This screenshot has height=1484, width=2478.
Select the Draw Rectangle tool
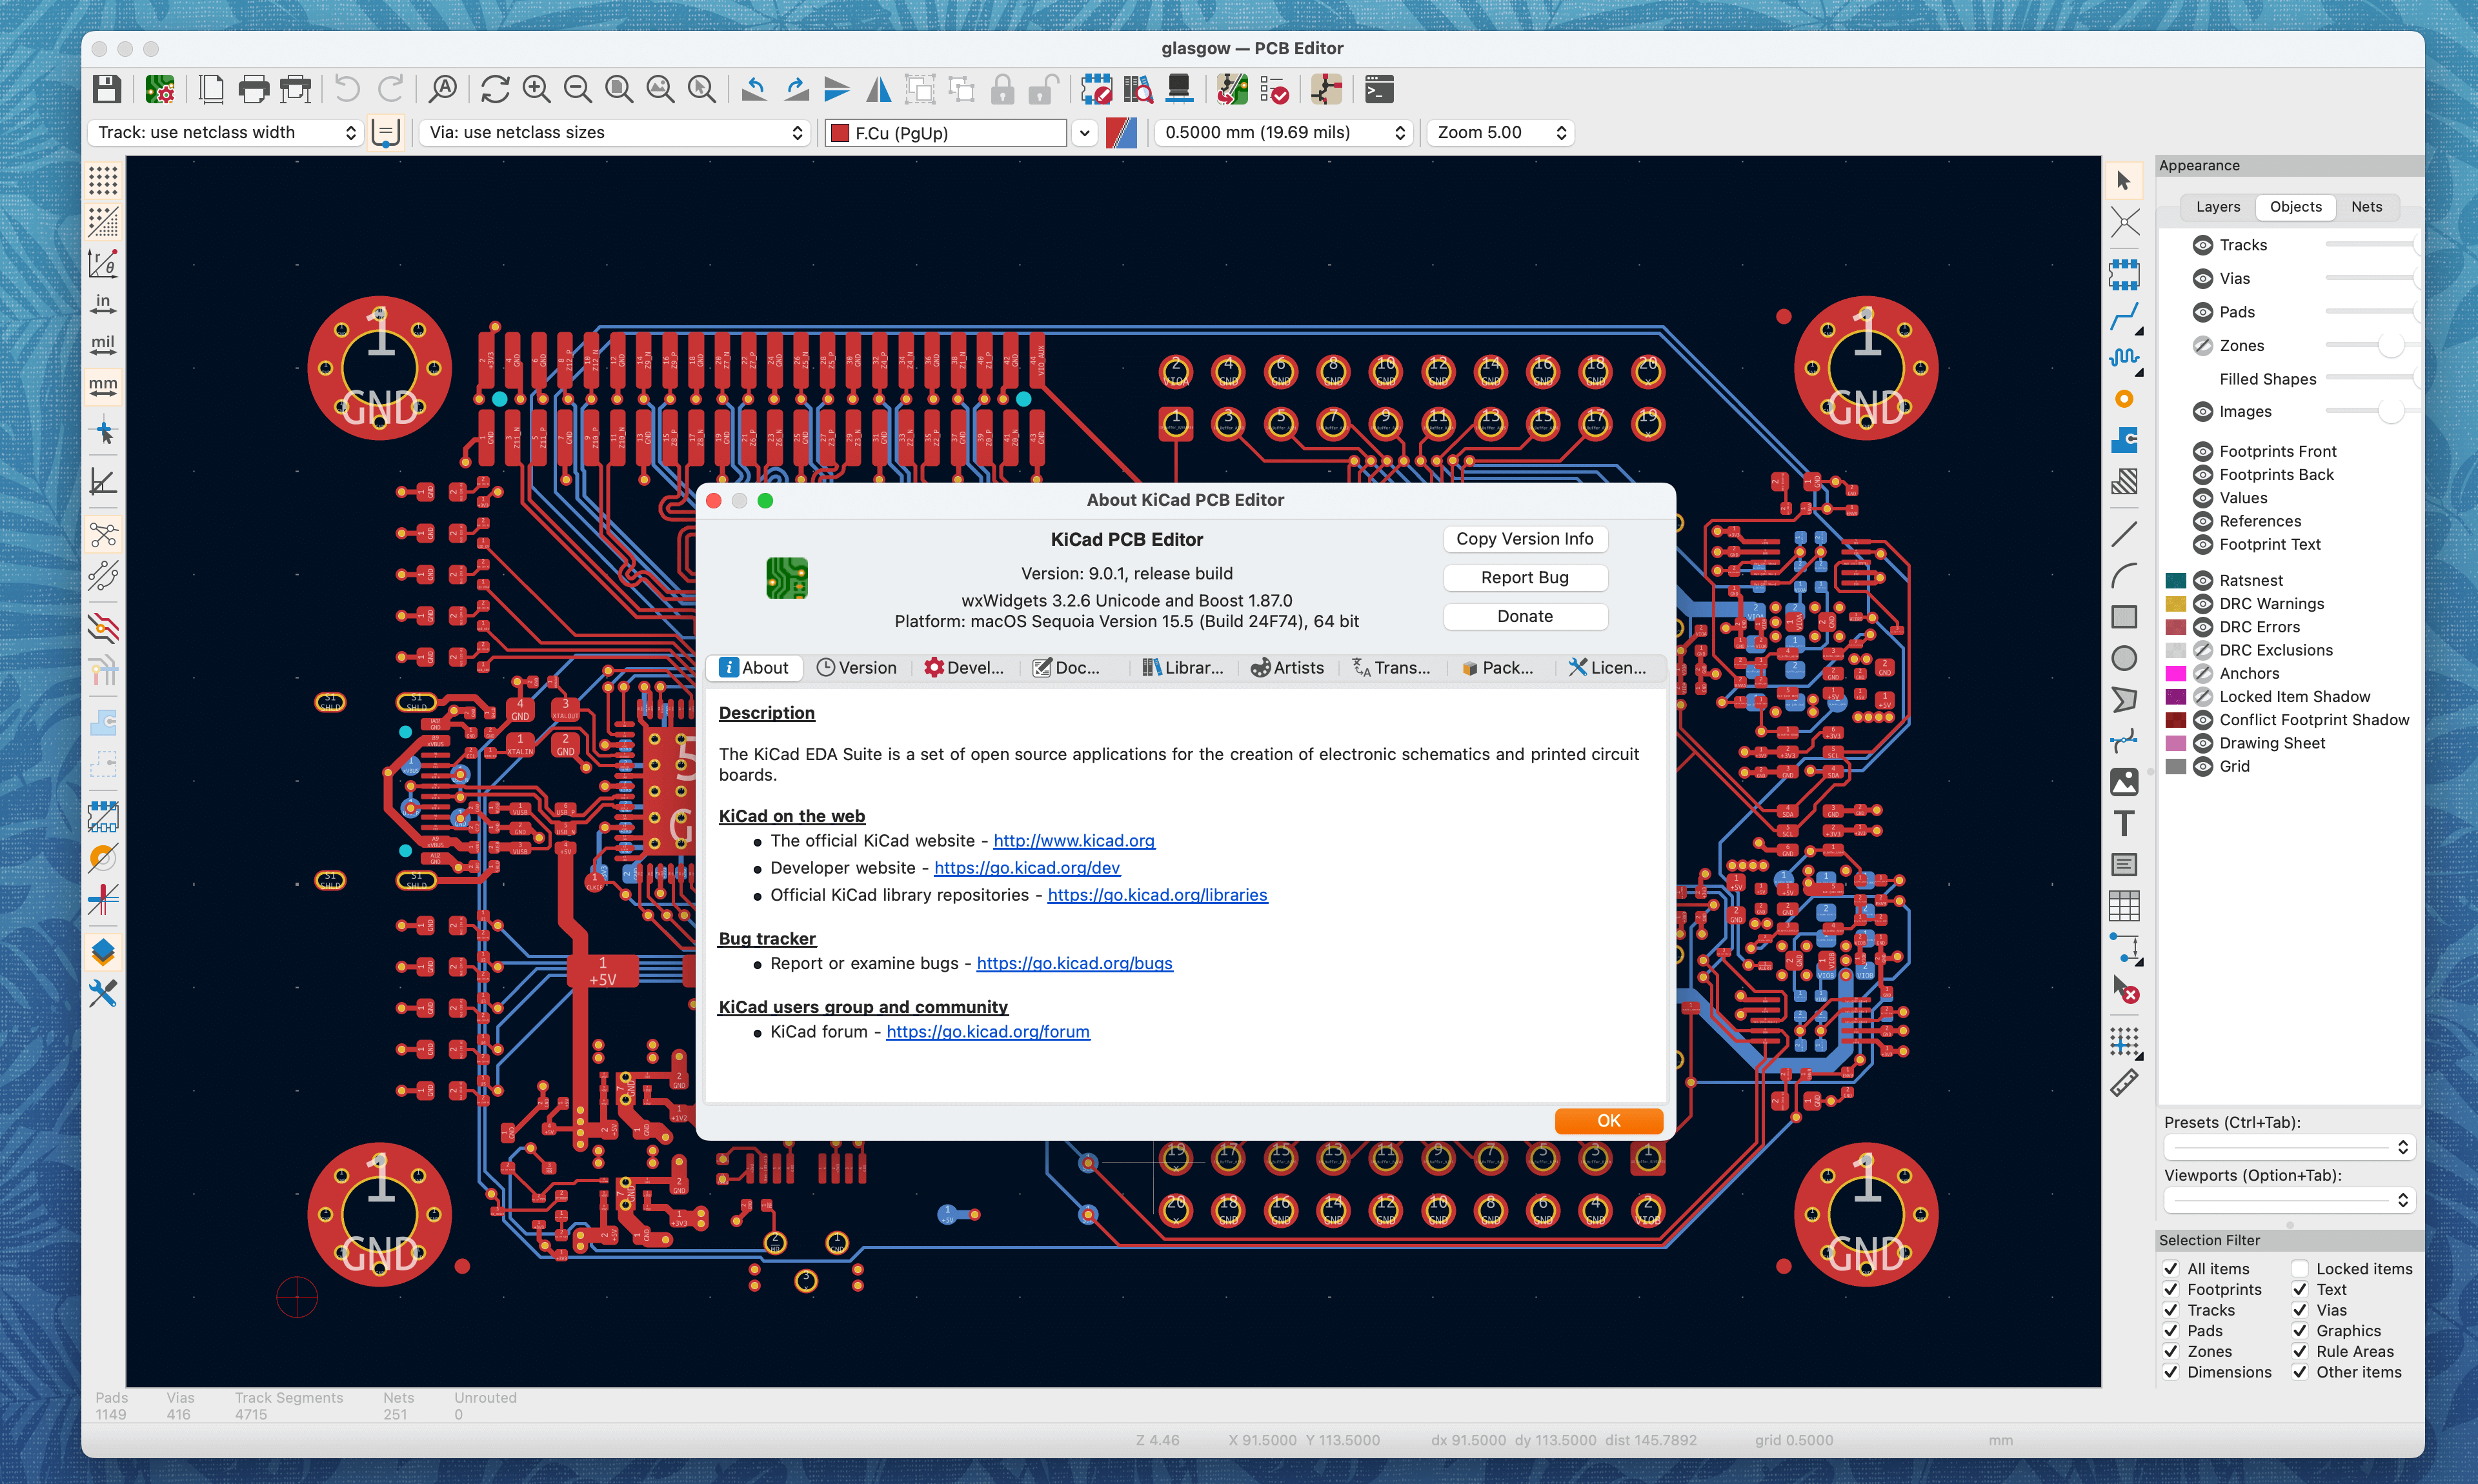[2124, 617]
